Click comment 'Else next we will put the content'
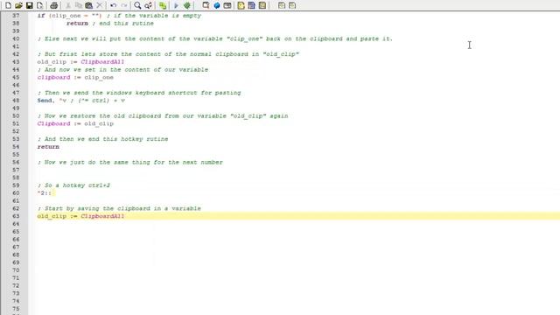The image size is (560, 315). [x=215, y=38]
